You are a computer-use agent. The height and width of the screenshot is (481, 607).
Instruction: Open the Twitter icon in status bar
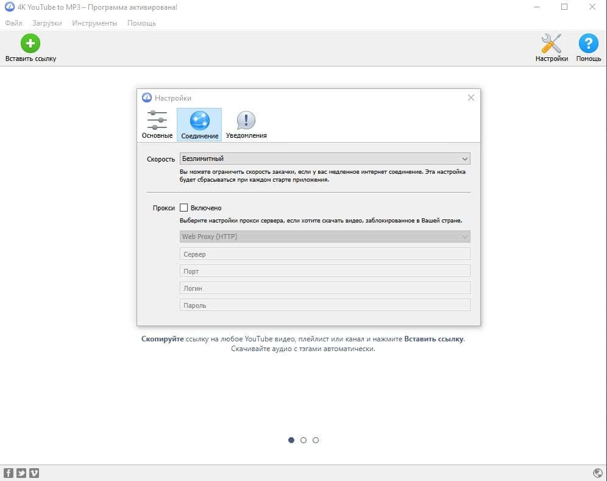(21, 473)
